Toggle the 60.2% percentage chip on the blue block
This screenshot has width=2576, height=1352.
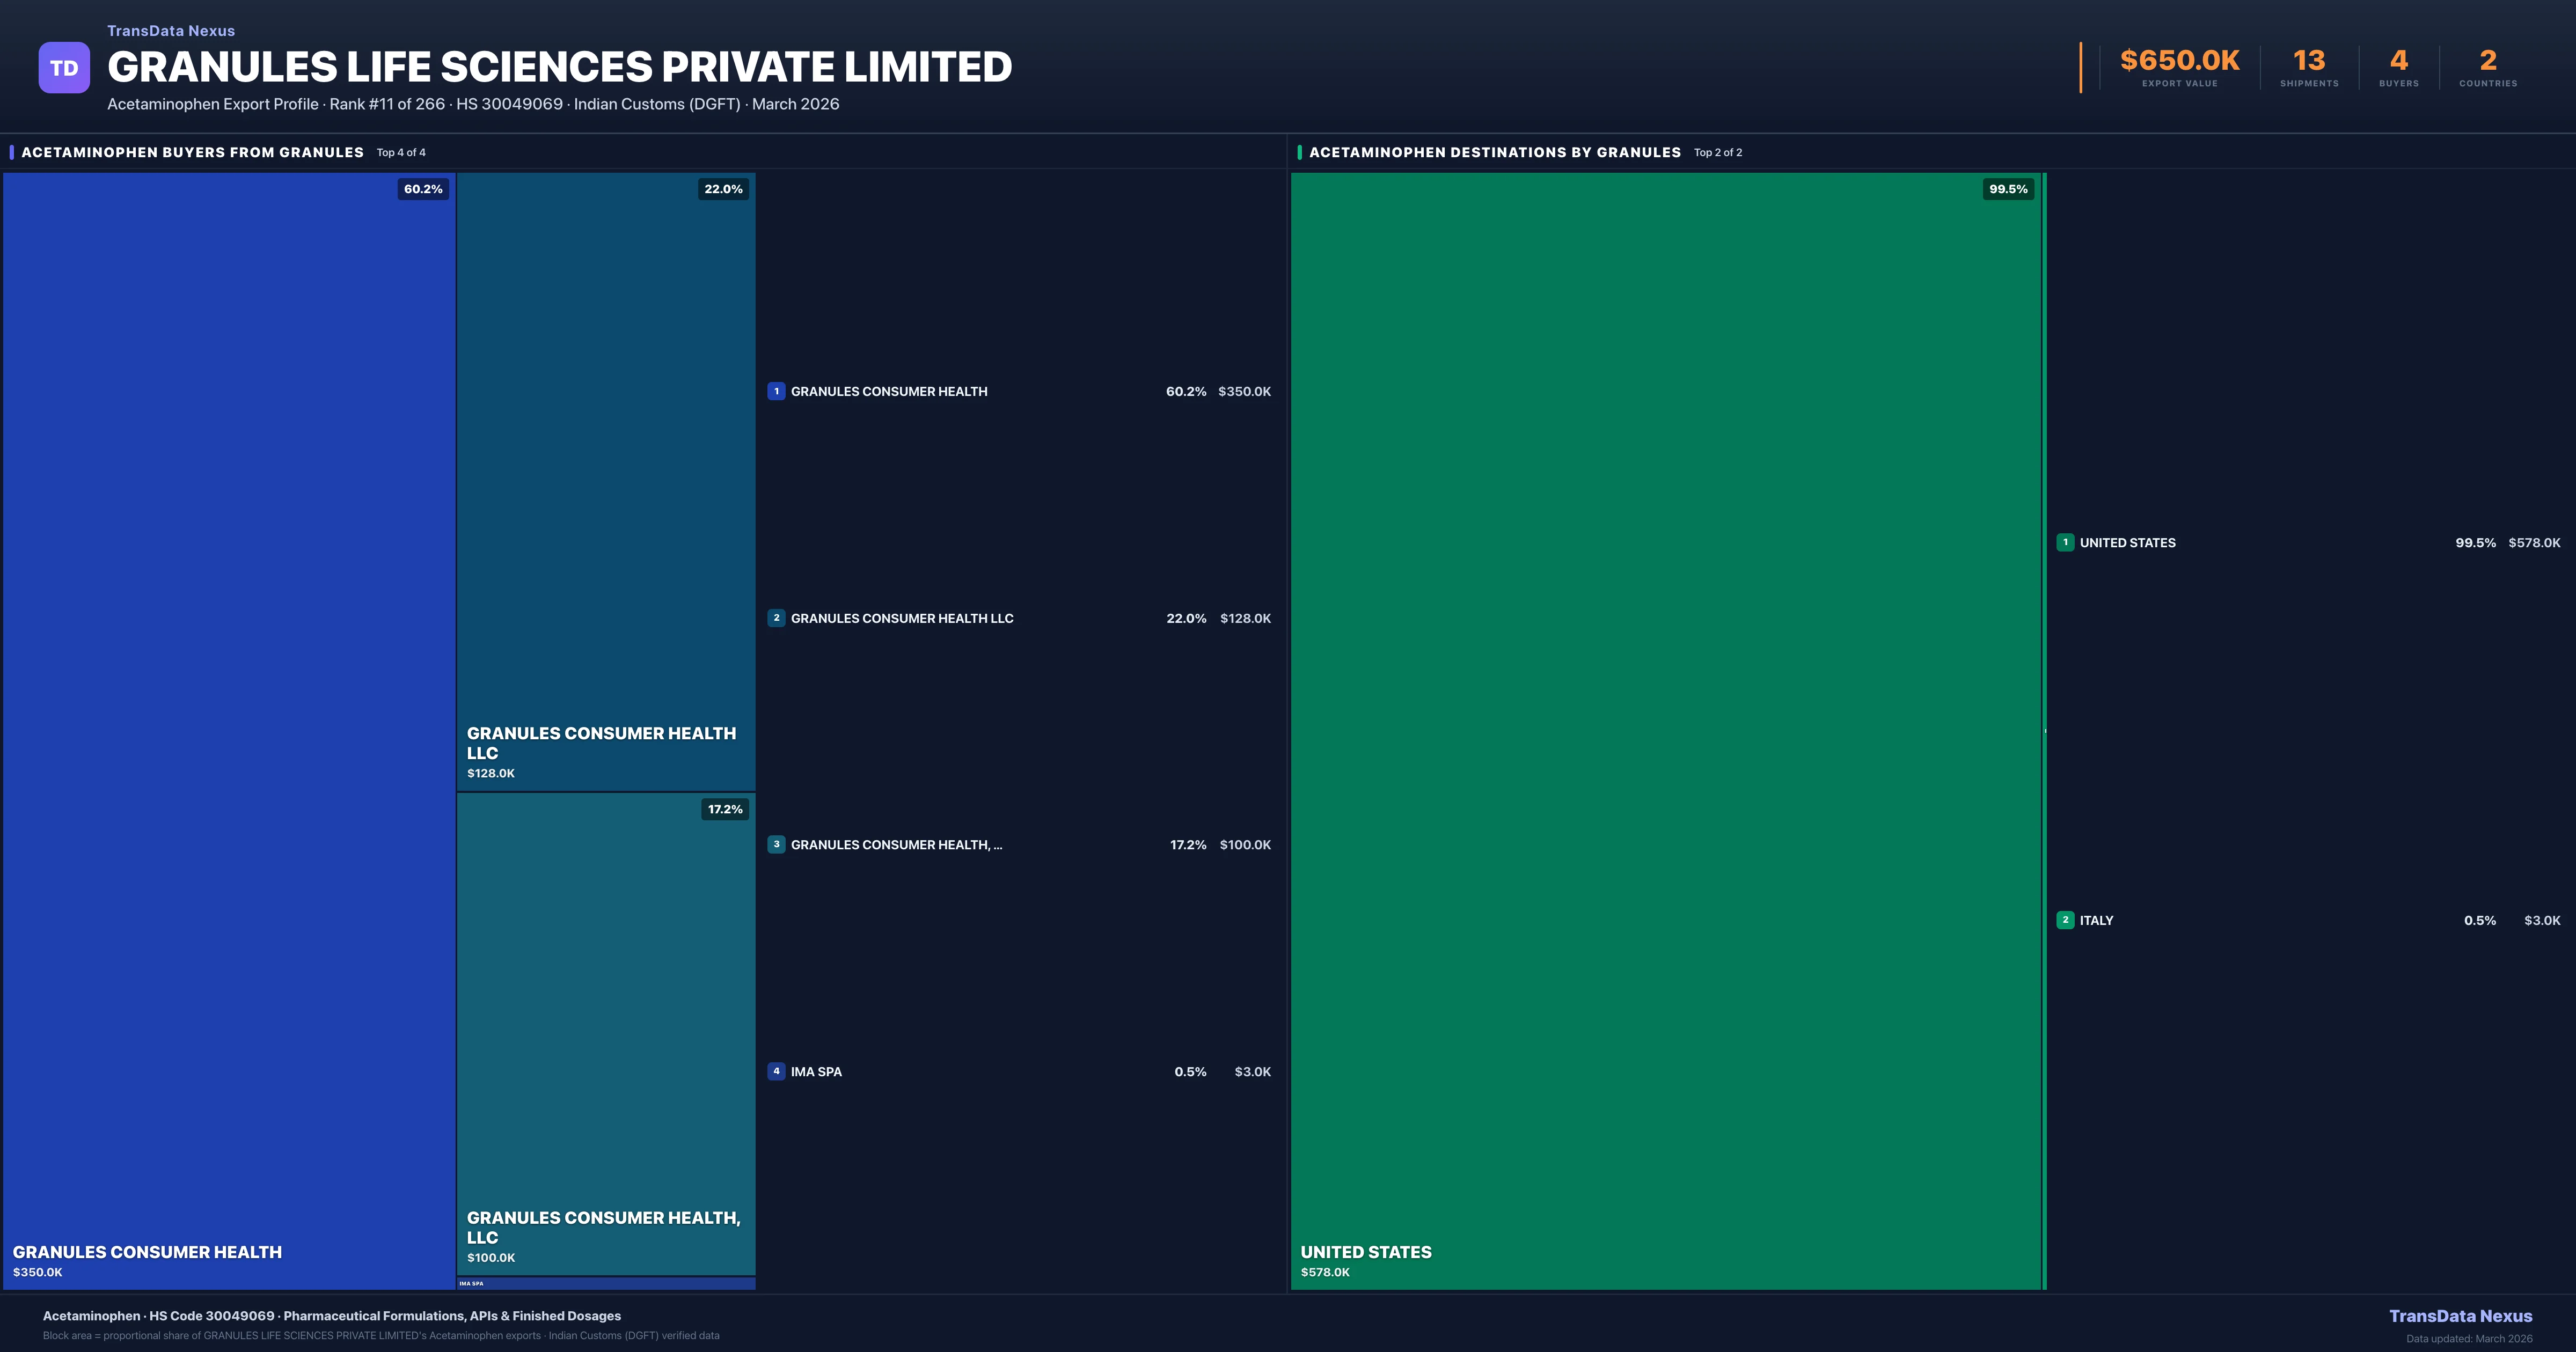(x=423, y=188)
